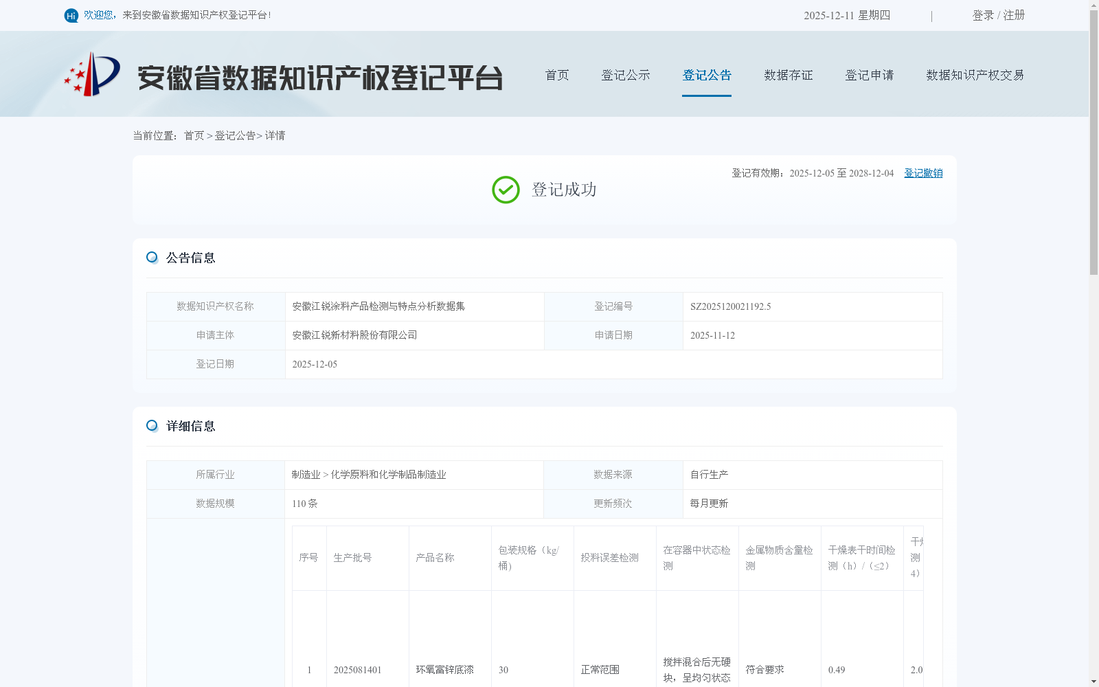The width and height of the screenshot is (1099, 687).
Task: Click the 登记日期 label cell
Action: click(216, 364)
